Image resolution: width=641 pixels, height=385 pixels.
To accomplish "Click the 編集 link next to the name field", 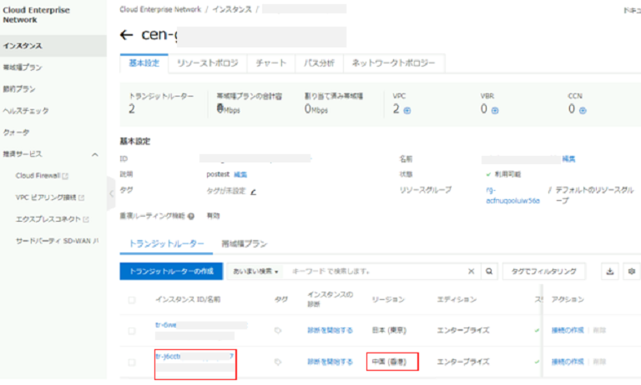I will [x=568, y=159].
